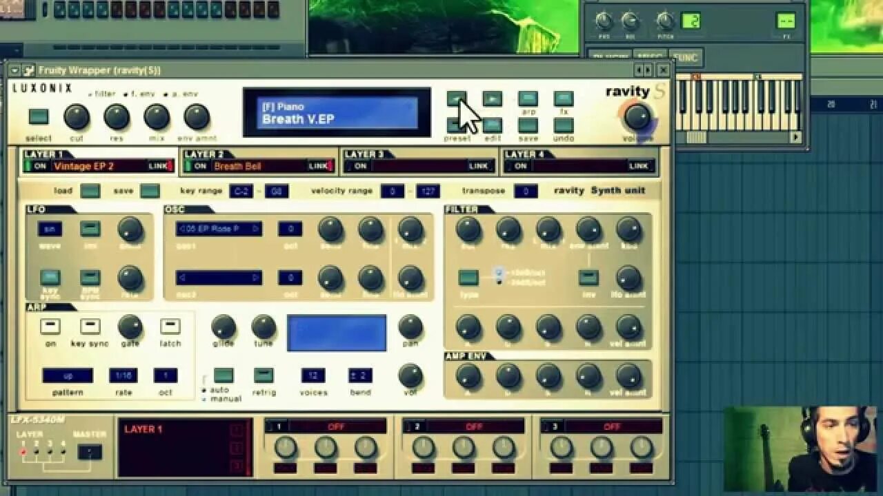Click the transpose value field

pos(526,191)
